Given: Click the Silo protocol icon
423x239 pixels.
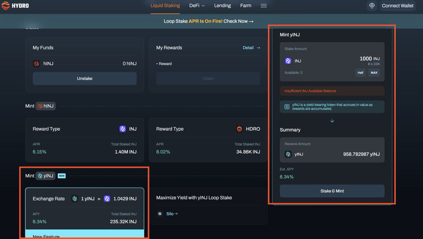Looking at the screenshot, I should click(160, 214).
